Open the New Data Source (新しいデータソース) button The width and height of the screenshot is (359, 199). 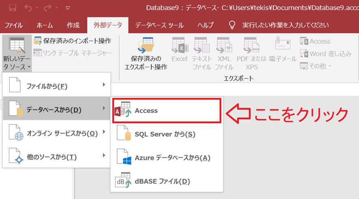[x=17, y=53]
